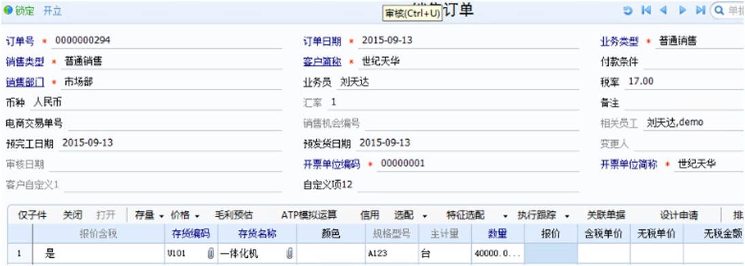Screen dimensions: 745x266
Task: Click the 颜色 column header
Action: [331, 234]
